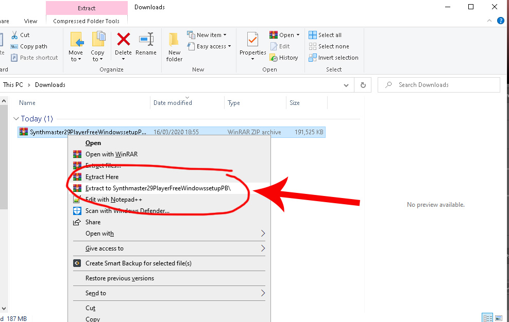Expand the Give access to submenu
The height and width of the screenshot is (322, 509).
click(169, 248)
